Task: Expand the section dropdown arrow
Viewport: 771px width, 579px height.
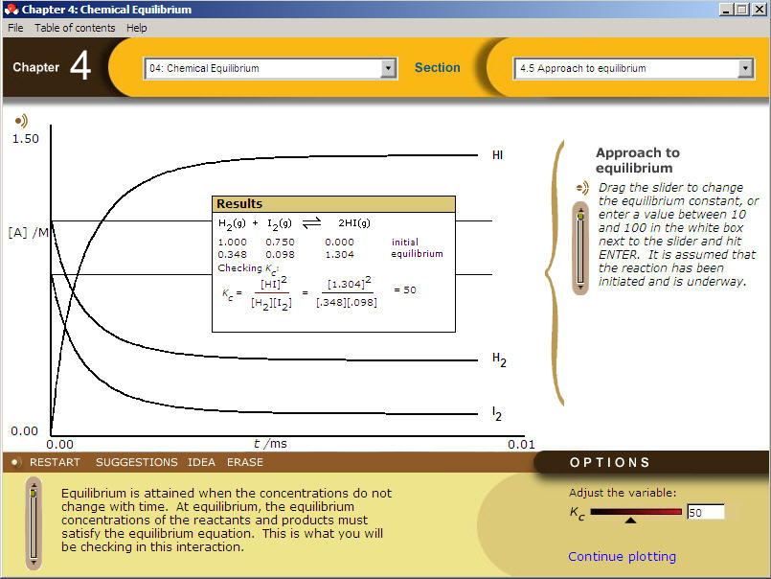Action: coord(745,68)
